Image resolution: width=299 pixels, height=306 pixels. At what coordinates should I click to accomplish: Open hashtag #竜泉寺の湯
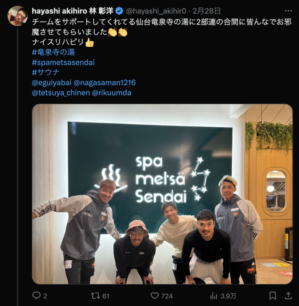(x=53, y=52)
